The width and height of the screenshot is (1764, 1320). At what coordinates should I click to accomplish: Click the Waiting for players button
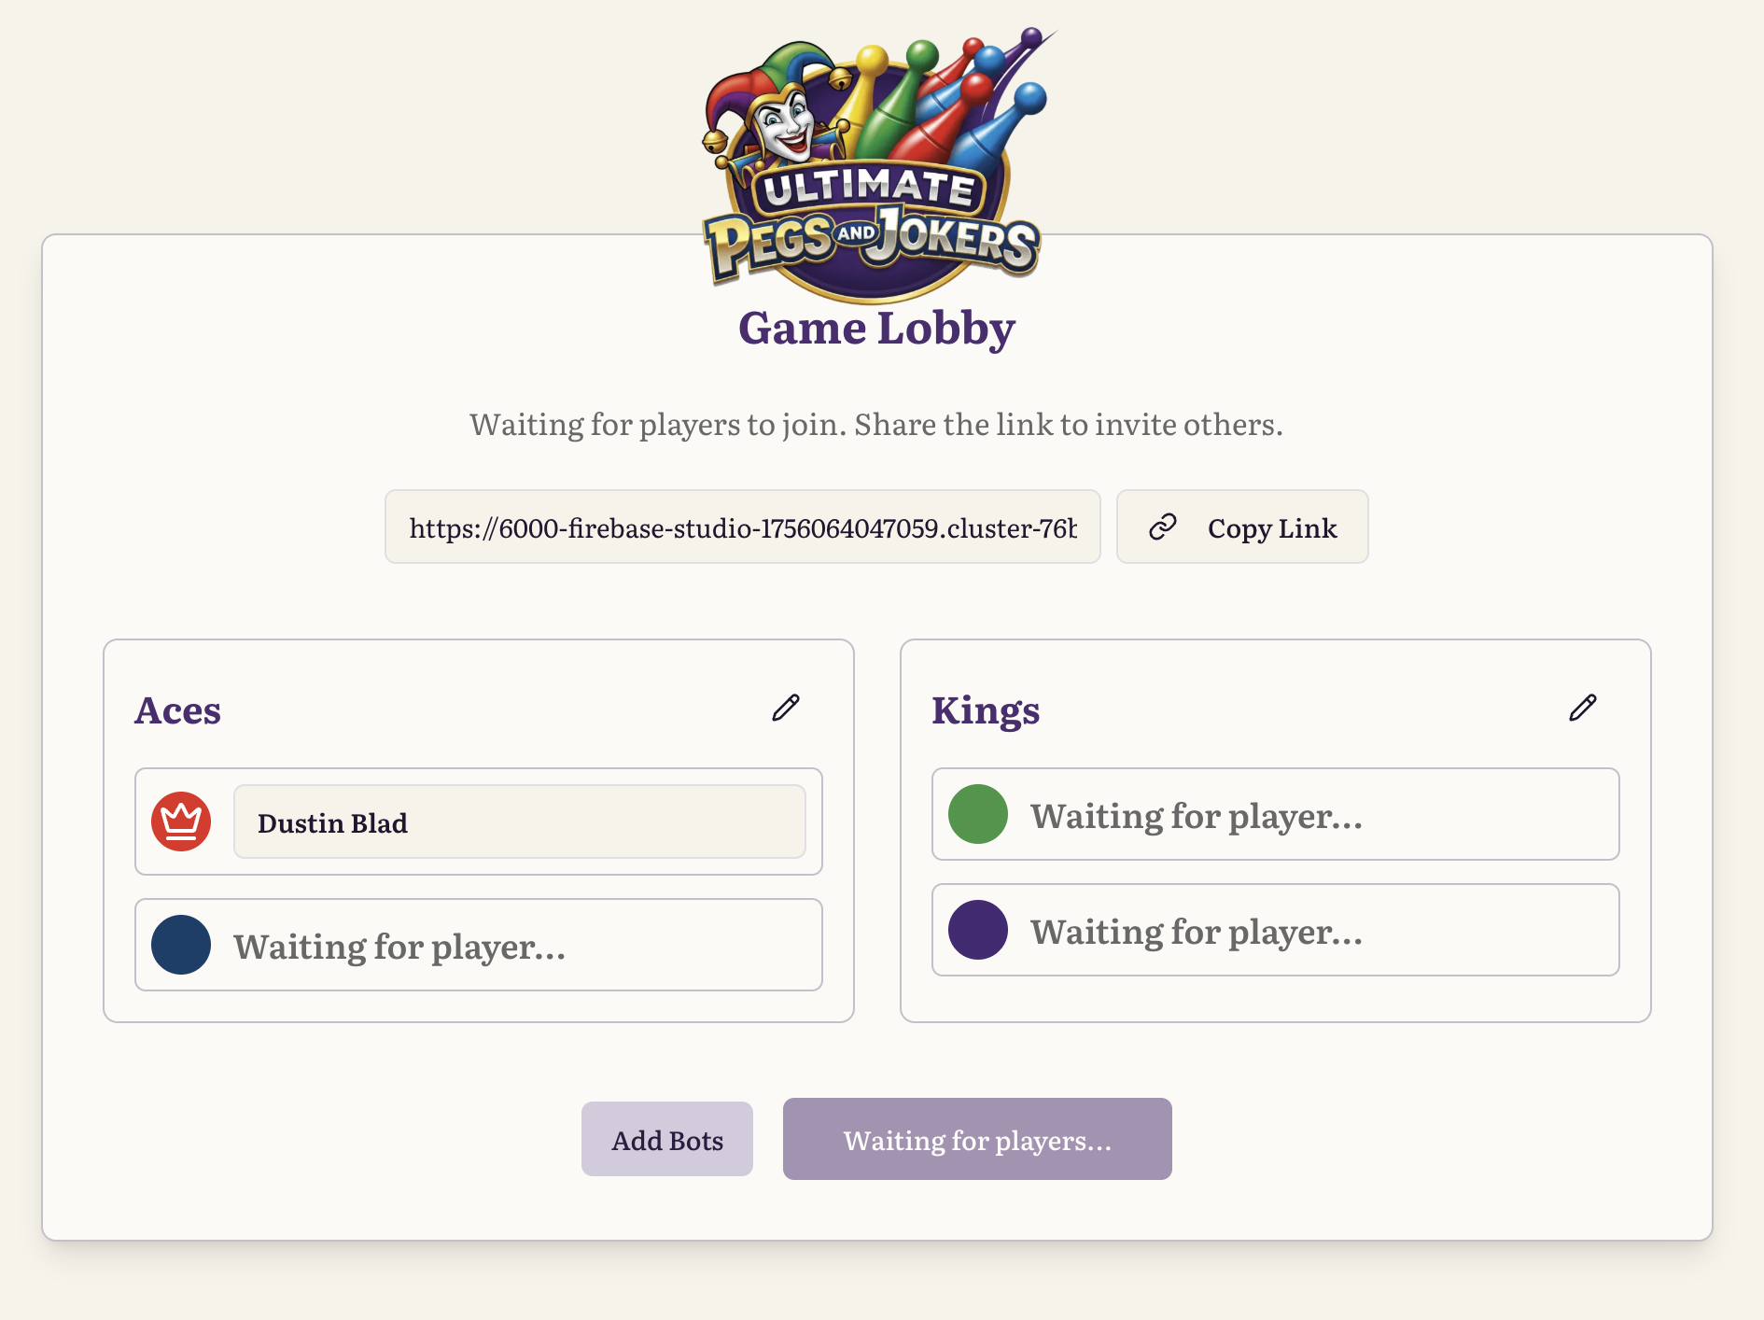(x=976, y=1139)
